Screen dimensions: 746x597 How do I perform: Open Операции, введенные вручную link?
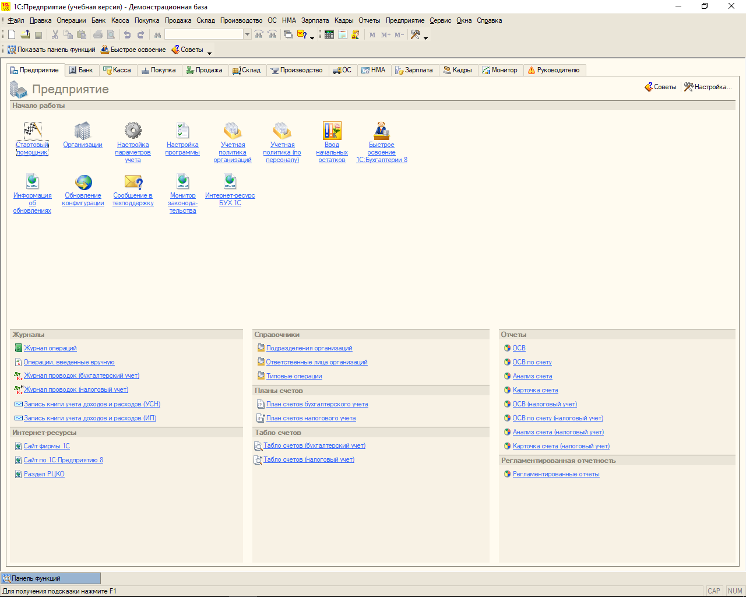[69, 362]
